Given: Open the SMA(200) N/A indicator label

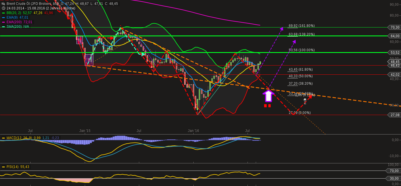Looking at the screenshot, I should point(18,27).
